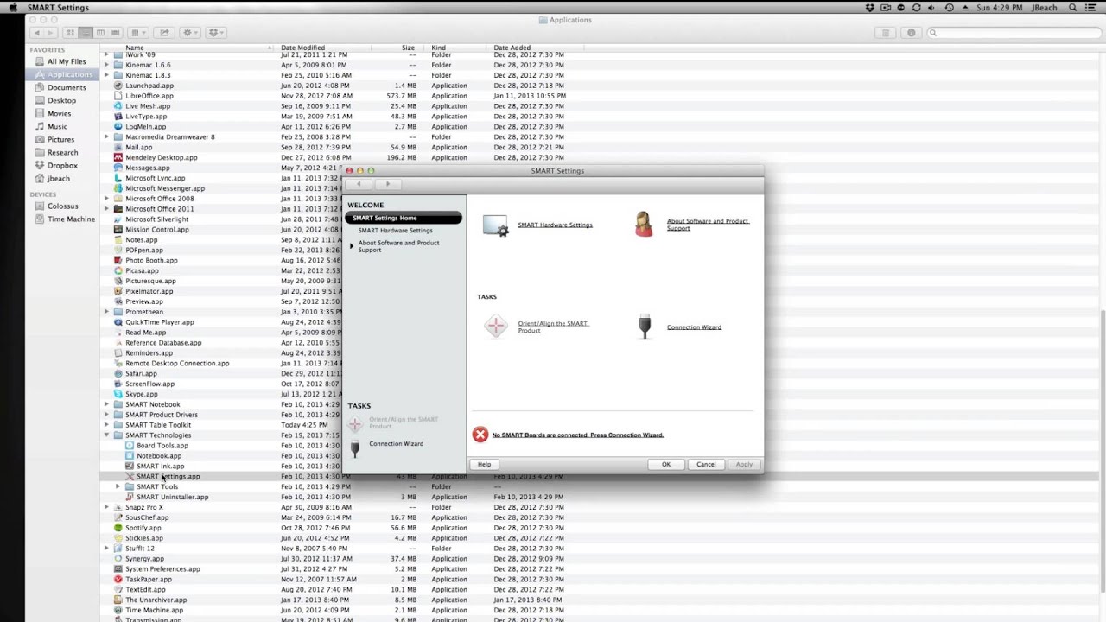Viewport: 1106px width, 622px height.
Task: Open the Apple menu
Action: (x=12, y=8)
